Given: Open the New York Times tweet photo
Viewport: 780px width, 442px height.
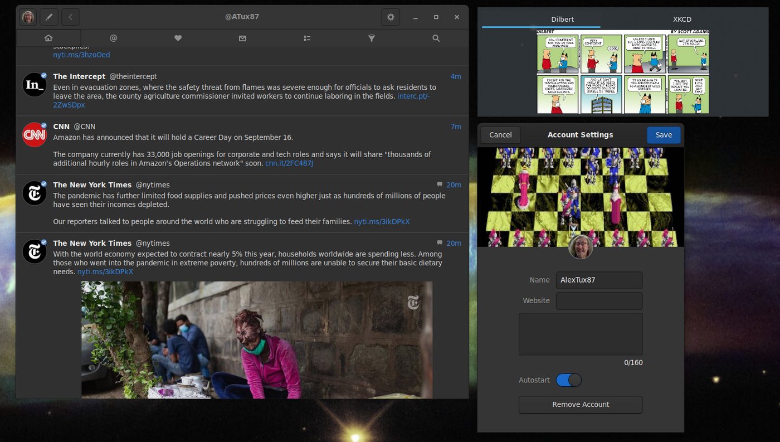Looking at the screenshot, I should click(257, 339).
